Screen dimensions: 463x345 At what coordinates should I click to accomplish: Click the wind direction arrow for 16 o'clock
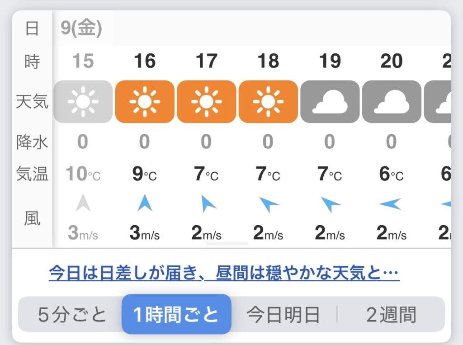144,203
